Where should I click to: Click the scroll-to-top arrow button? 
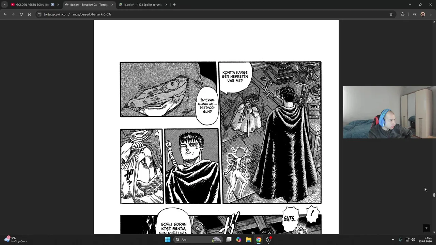[x=426, y=228]
